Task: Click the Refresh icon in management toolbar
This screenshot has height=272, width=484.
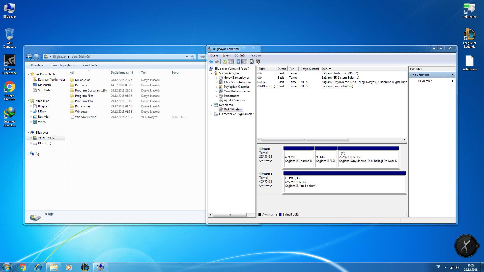Action: (252, 62)
